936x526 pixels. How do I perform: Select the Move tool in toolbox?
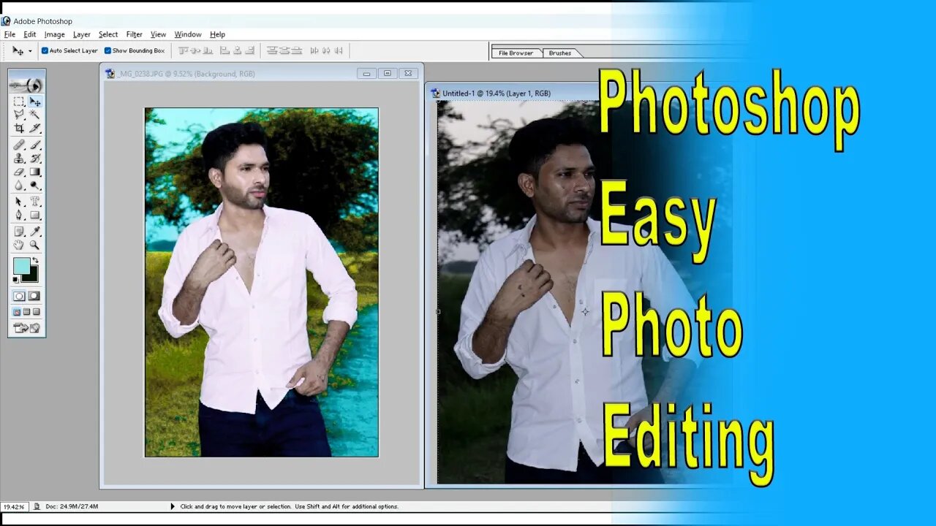(34, 102)
